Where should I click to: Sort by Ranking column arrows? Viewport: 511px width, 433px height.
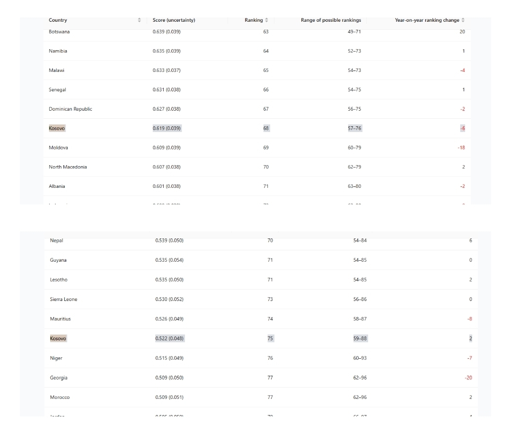[266, 20]
